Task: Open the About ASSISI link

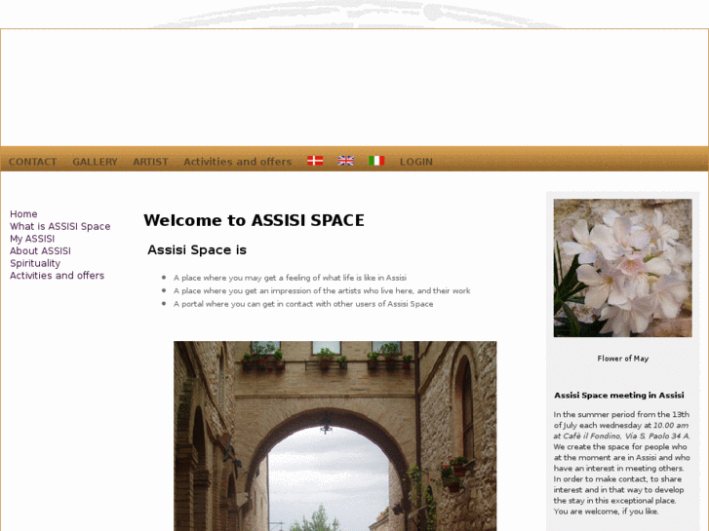Action: [x=40, y=250]
